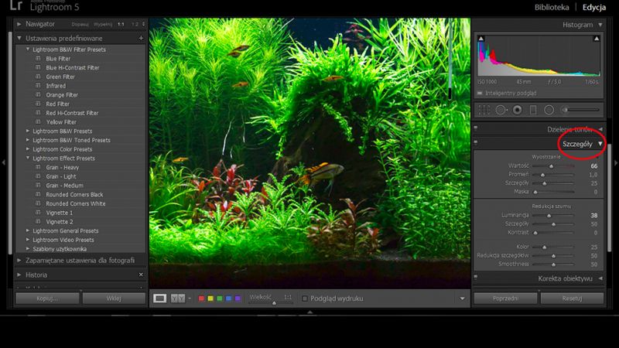Expand the Nawigator panel
Viewport: 619px width, 348px height.
(19, 24)
